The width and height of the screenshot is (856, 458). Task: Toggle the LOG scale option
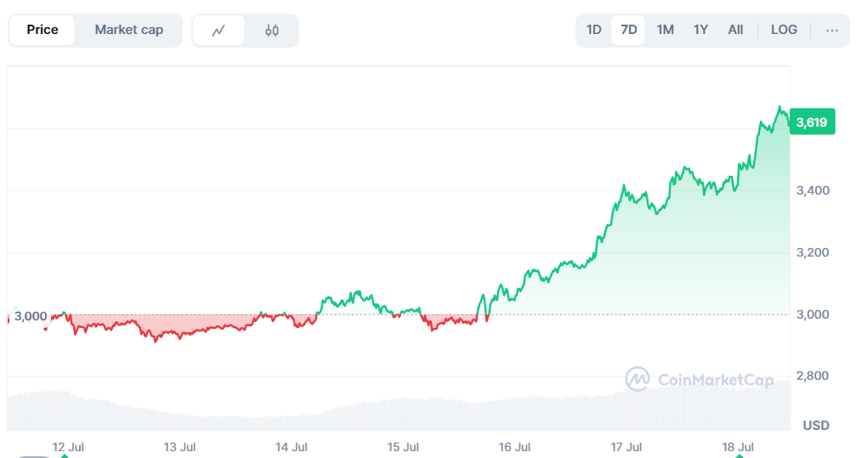(x=784, y=30)
